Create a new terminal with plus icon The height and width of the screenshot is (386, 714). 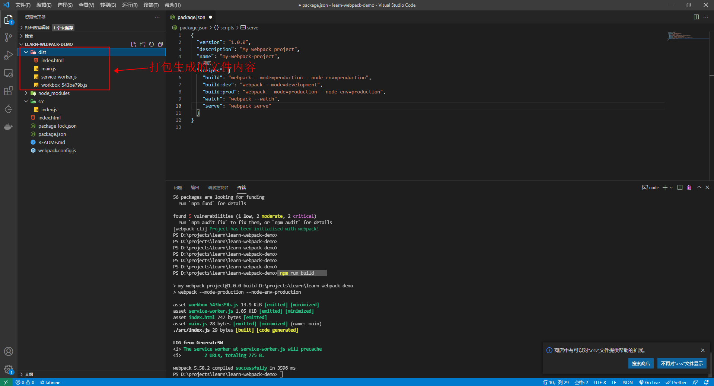(x=665, y=188)
